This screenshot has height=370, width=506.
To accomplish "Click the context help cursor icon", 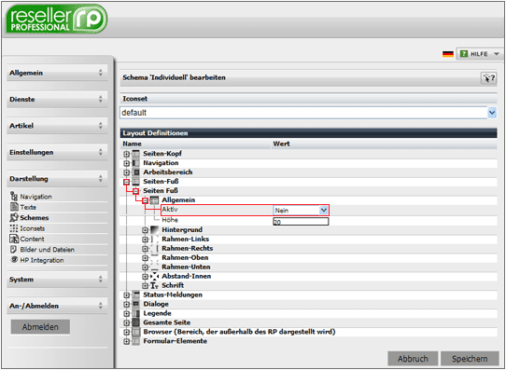I will tap(488, 78).
